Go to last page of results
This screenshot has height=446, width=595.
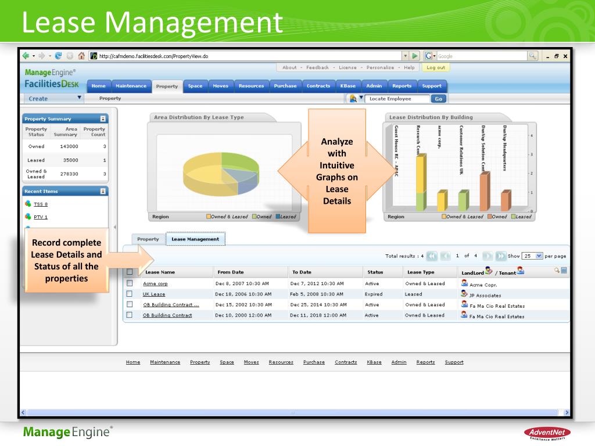pos(501,256)
